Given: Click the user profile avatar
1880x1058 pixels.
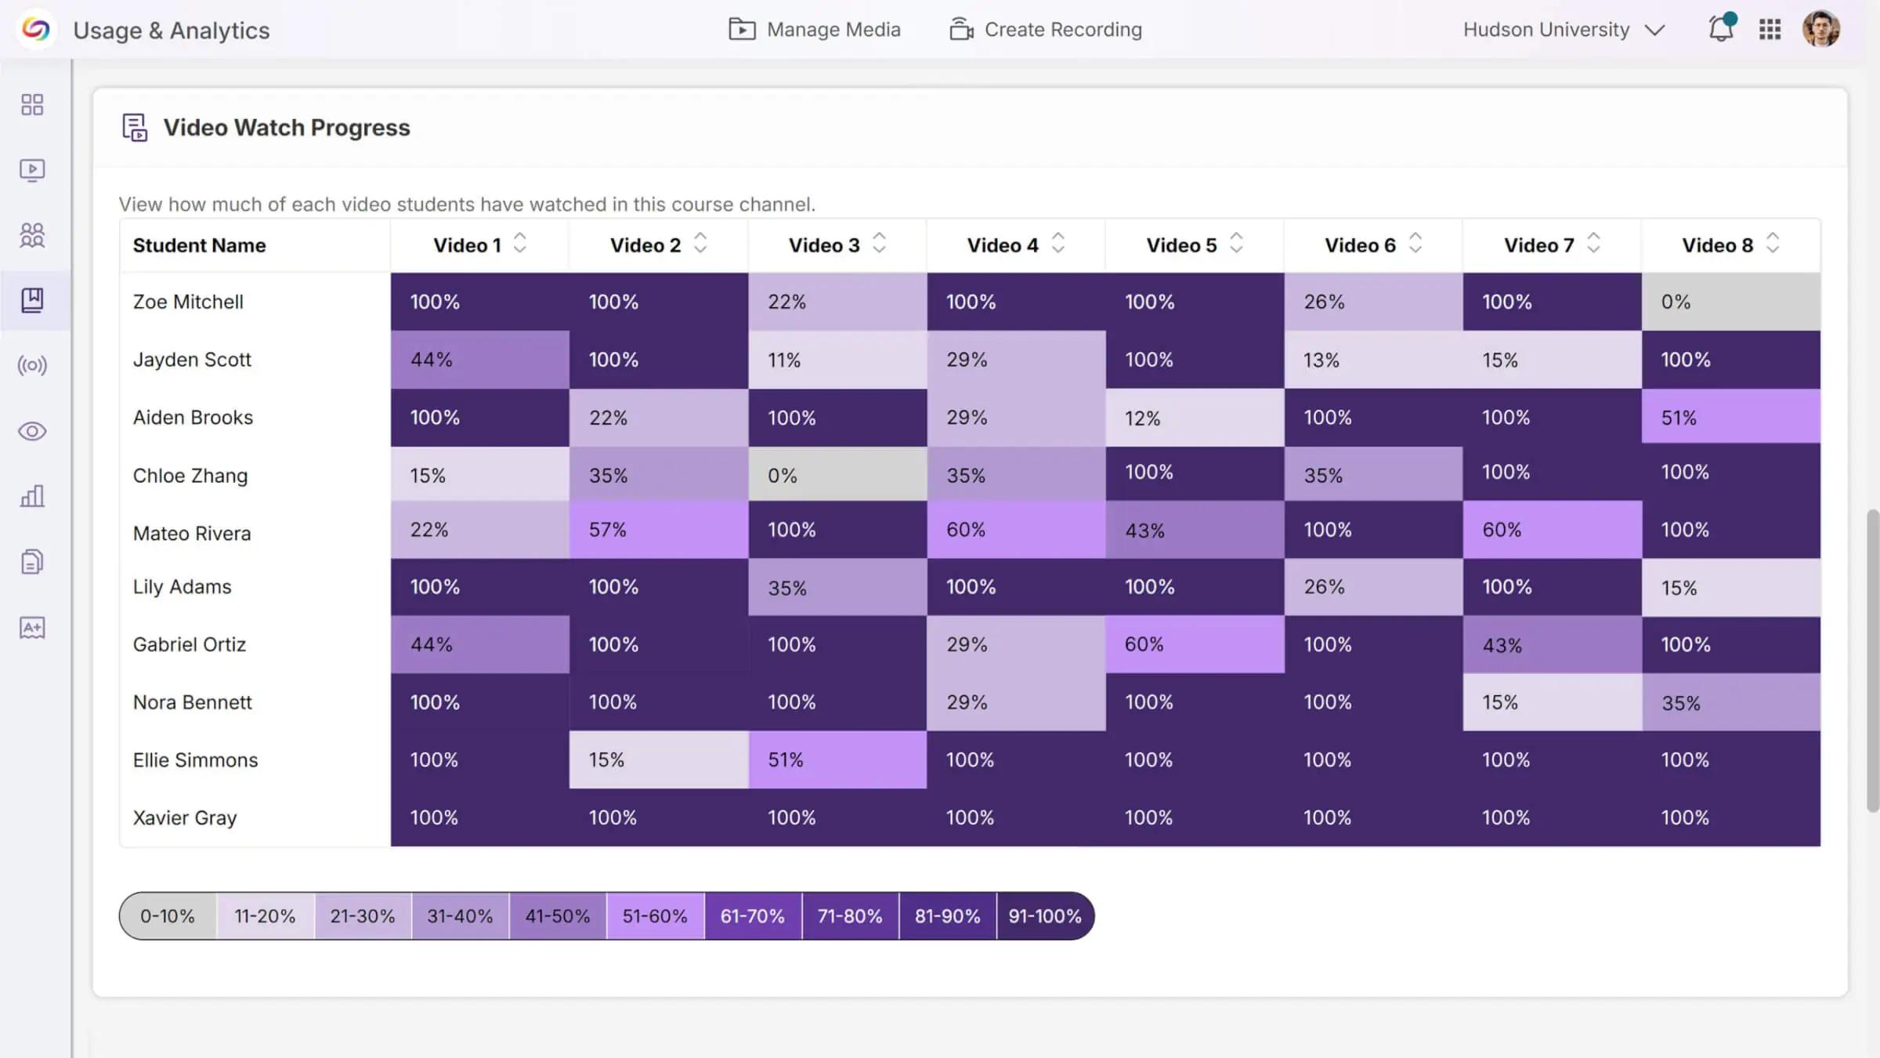Looking at the screenshot, I should tap(1820, 30).
